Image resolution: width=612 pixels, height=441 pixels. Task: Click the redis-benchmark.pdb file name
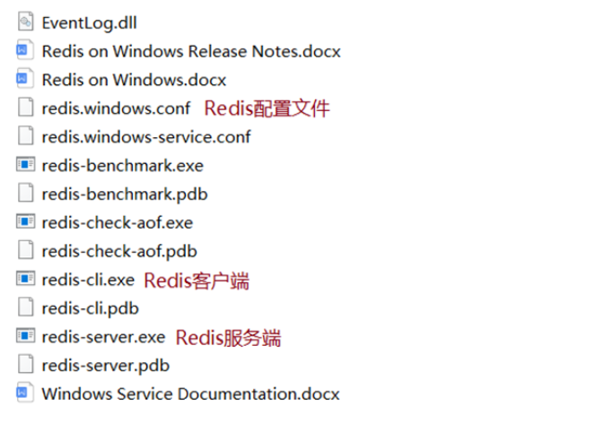coord(125,195)
